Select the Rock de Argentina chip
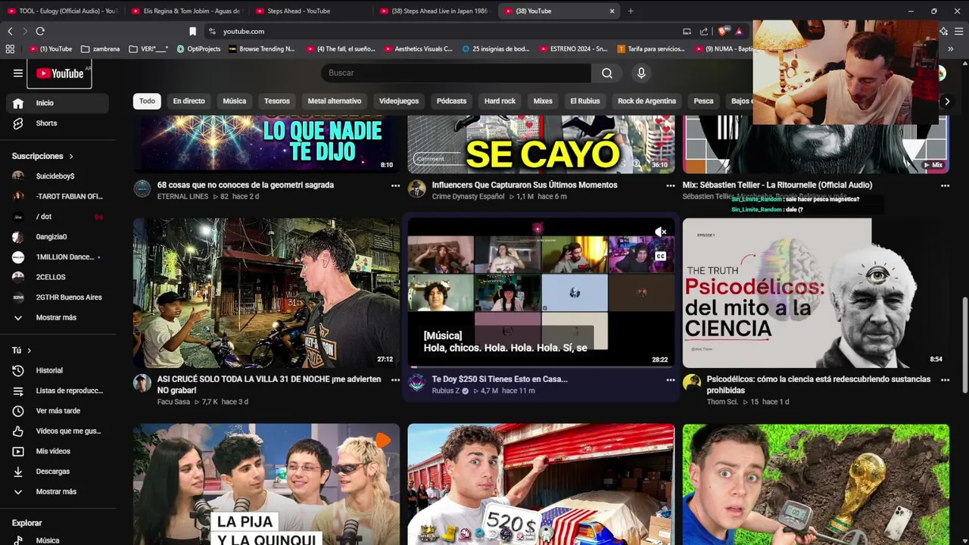 pos(647,101)
